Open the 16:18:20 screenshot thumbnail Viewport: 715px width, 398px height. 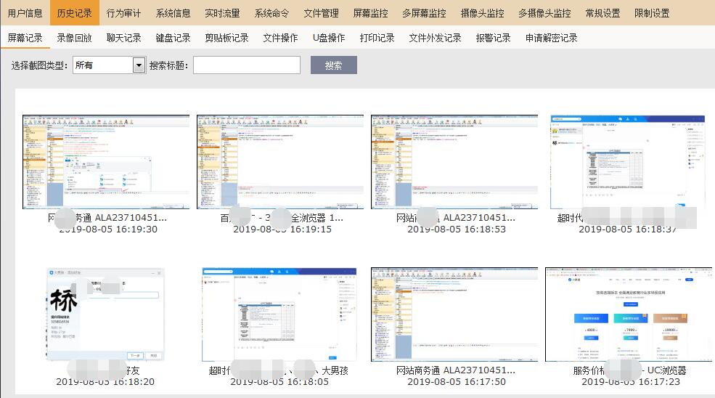point(106,314)
